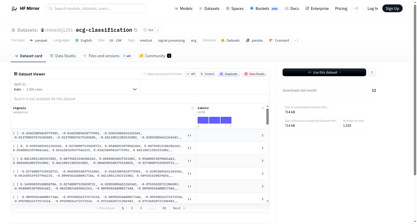Screen dimensions: 417x224
Task: Switch to Files and versions tab
Action: tap(107, 56)
